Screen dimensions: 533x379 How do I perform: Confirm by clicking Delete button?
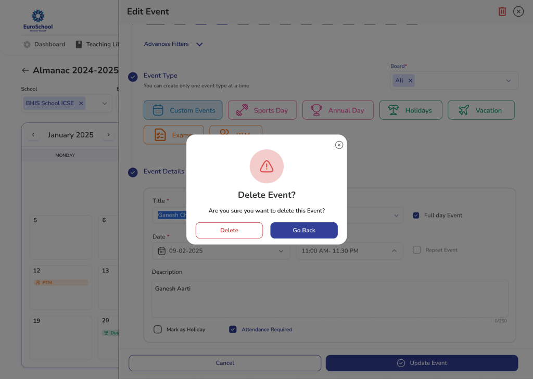229,230
